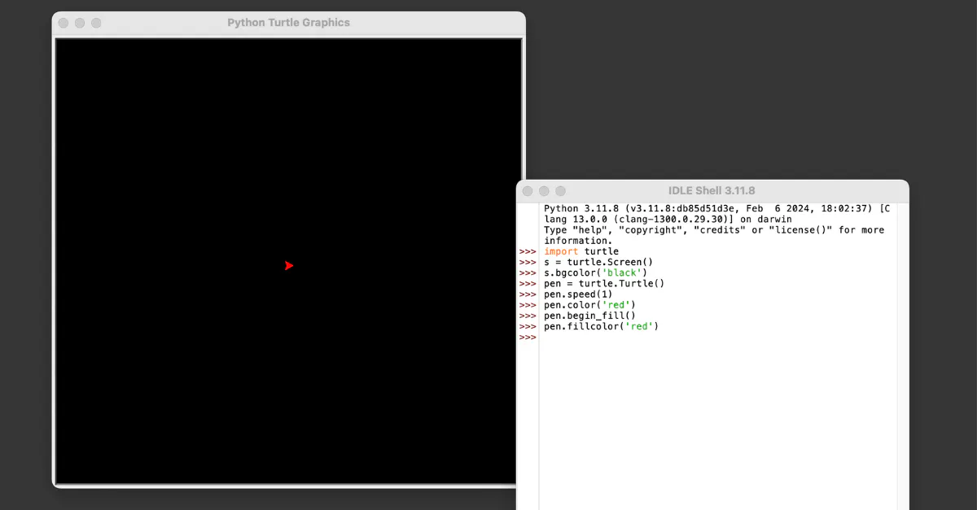
Task: Maximize the IDLE Shell window
Action: tap(560, 191)
